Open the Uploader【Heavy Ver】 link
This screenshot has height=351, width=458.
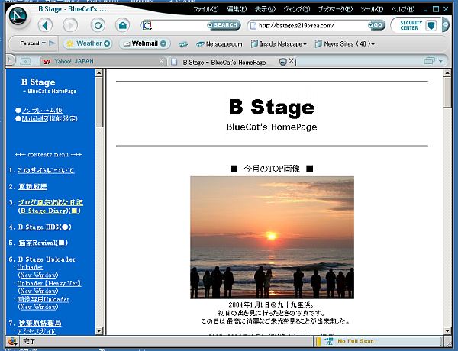[x=49, y=283]
